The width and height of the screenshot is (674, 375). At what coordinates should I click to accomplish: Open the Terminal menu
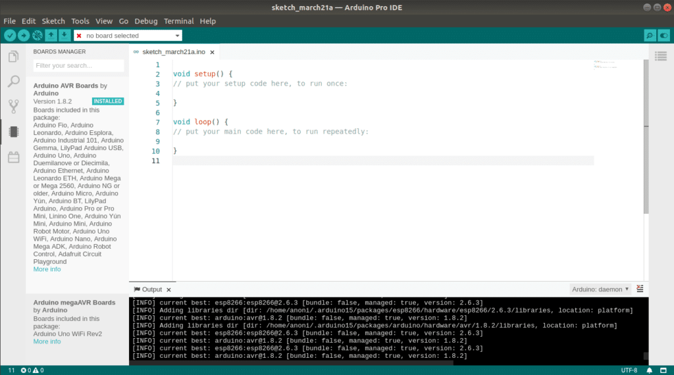pos(178,21)
